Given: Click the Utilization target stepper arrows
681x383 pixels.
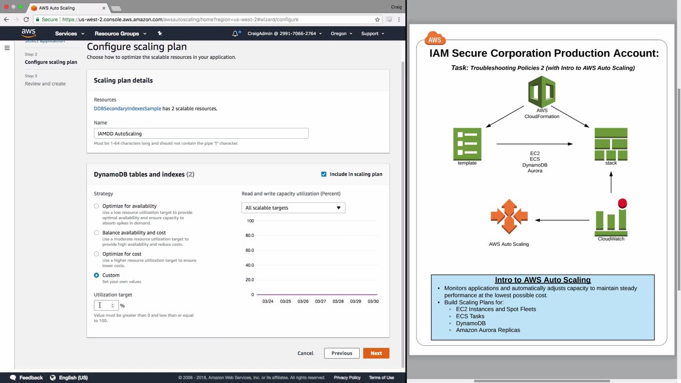Looking at the screenshot, I should (112, 305).
